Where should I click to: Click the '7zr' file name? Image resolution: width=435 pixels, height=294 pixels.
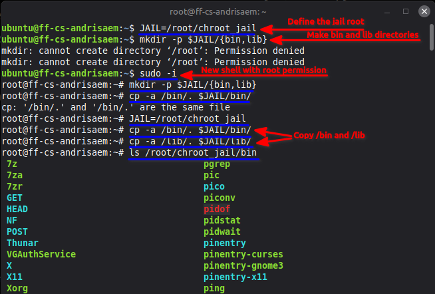point(15,186)
